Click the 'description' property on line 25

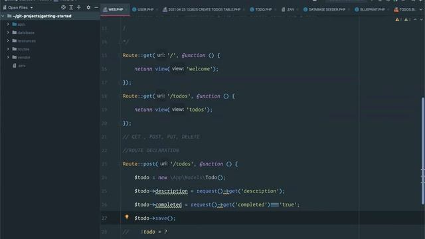(x=171, y=191)
